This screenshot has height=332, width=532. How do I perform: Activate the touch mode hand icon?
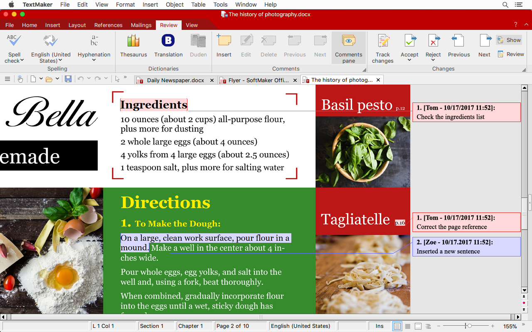[20, 79]
